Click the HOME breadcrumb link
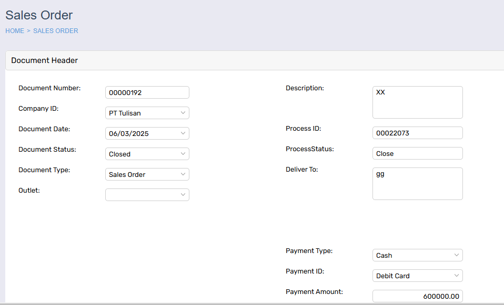This screenshot has height=305, width=504. coord(15,31)
